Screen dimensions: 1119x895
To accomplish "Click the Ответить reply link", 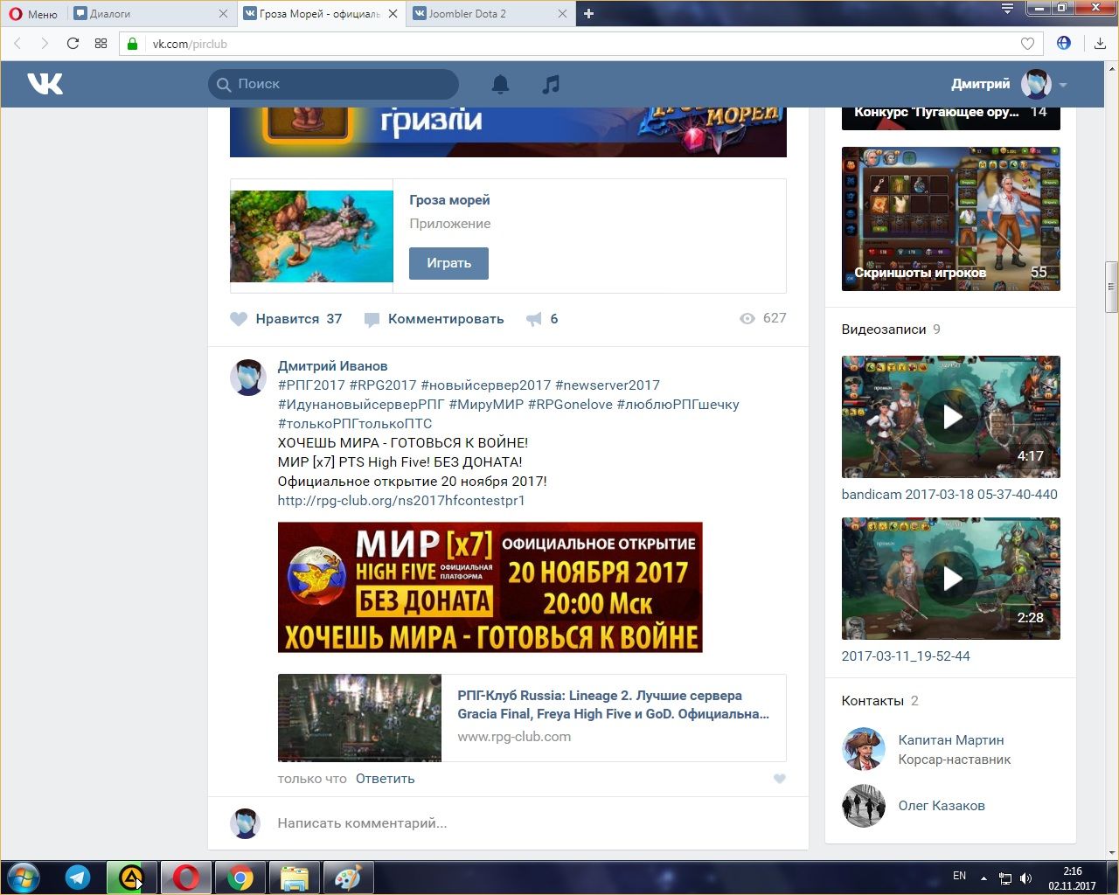I will pos(385,779).
